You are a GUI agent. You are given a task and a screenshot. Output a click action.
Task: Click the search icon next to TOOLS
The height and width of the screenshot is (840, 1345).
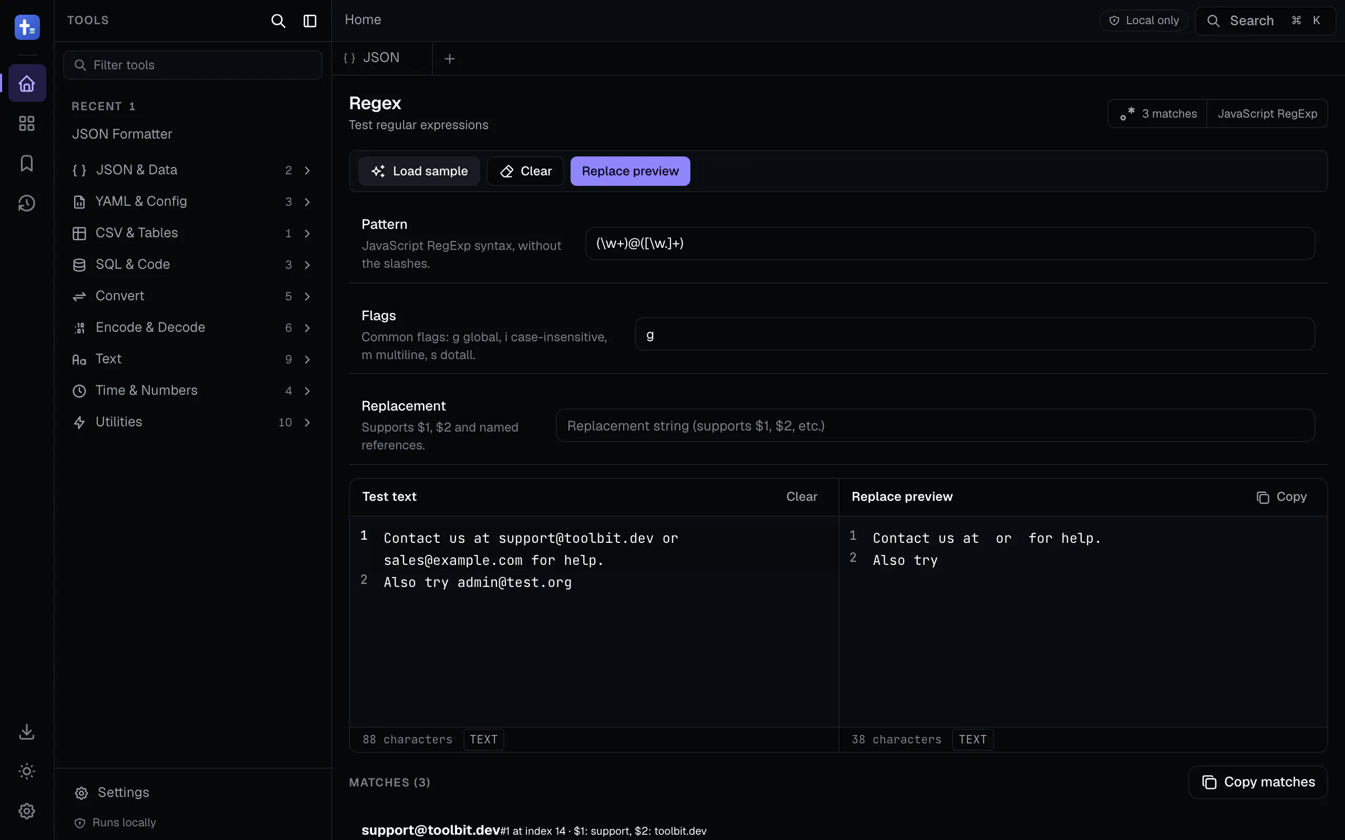(278, 21)
